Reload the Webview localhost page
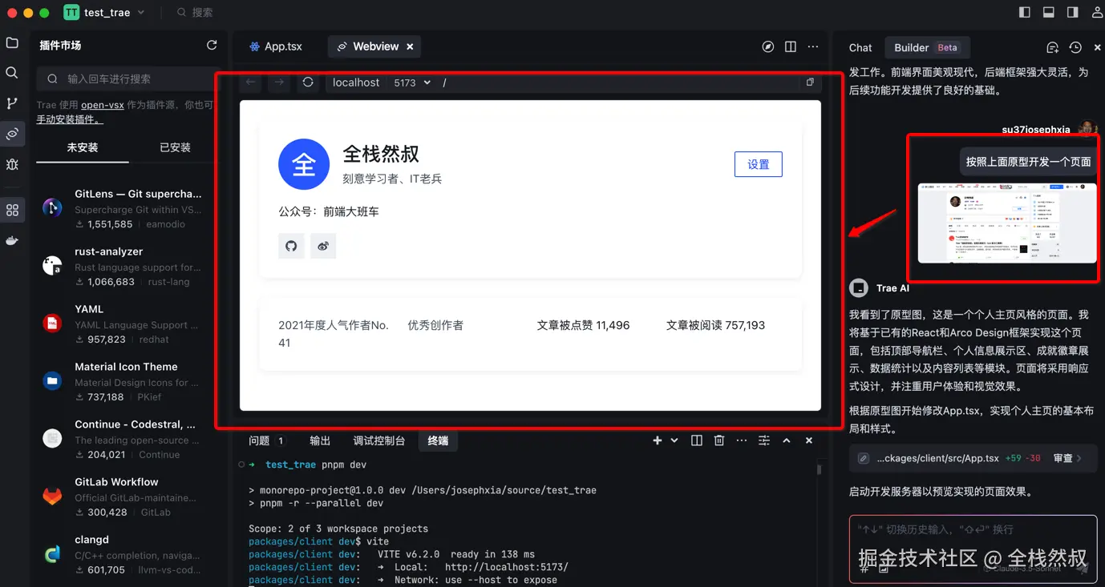Viewport: 1105px width, 587px height. click(x=308, y=82)
